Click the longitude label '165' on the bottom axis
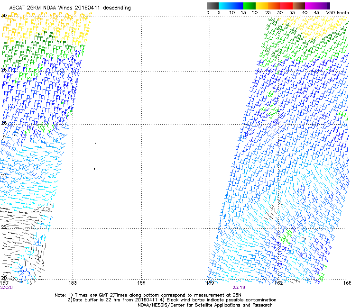Screen dimensions: 351x308 [x=347, y=283]
